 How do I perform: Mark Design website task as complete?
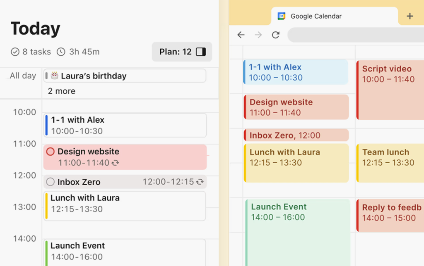51,152
